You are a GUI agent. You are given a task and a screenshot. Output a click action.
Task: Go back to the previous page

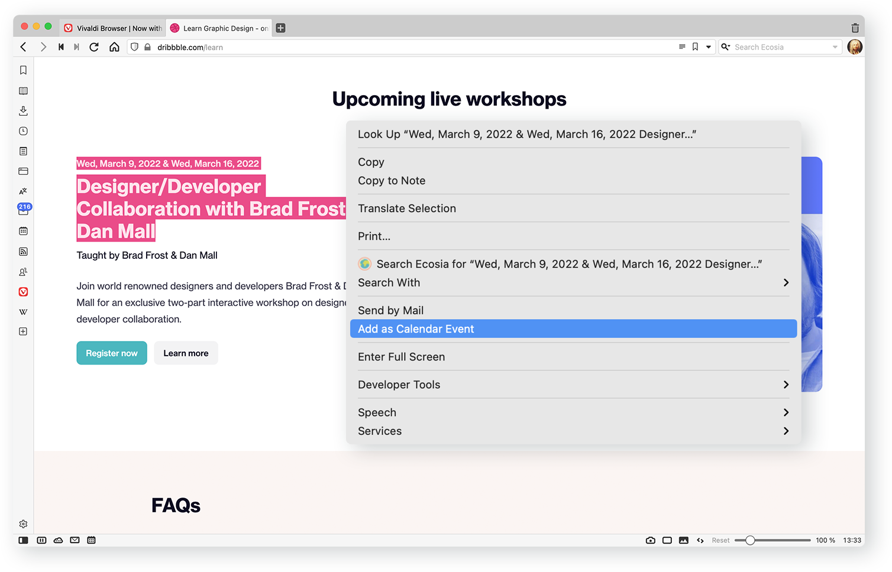[x=23, y=47]
